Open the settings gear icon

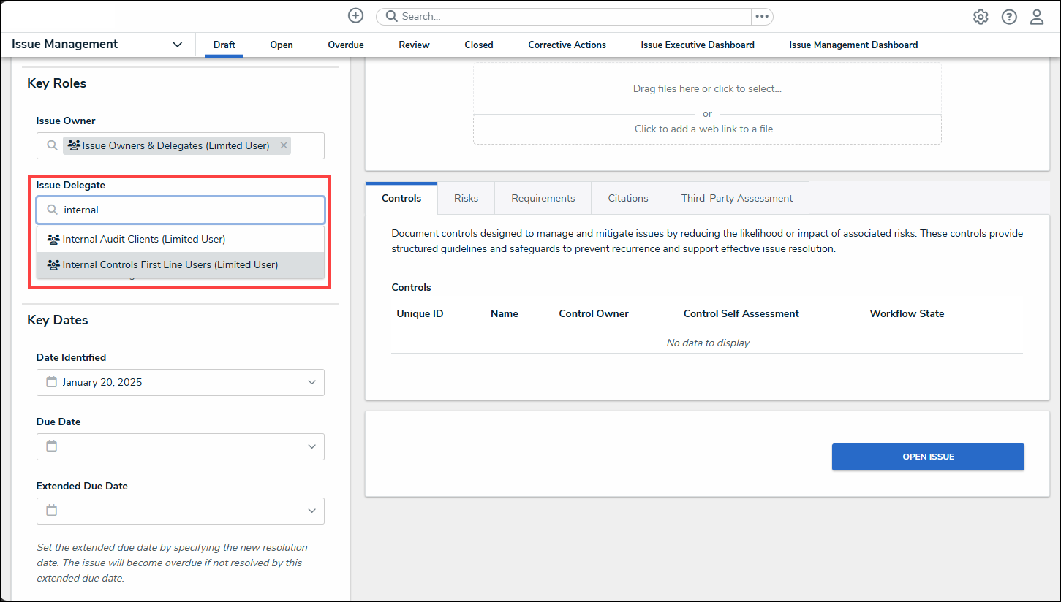point(981,17)
